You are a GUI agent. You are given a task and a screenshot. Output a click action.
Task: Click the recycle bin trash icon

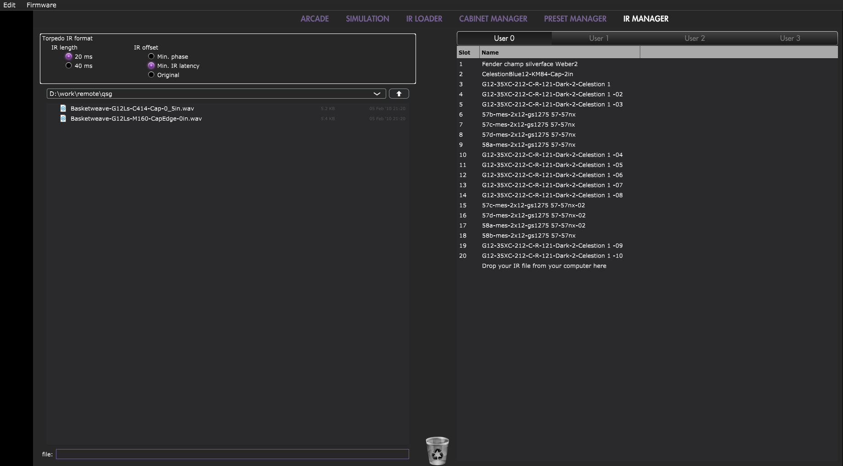pyautogui.click(x=437, y=450)
